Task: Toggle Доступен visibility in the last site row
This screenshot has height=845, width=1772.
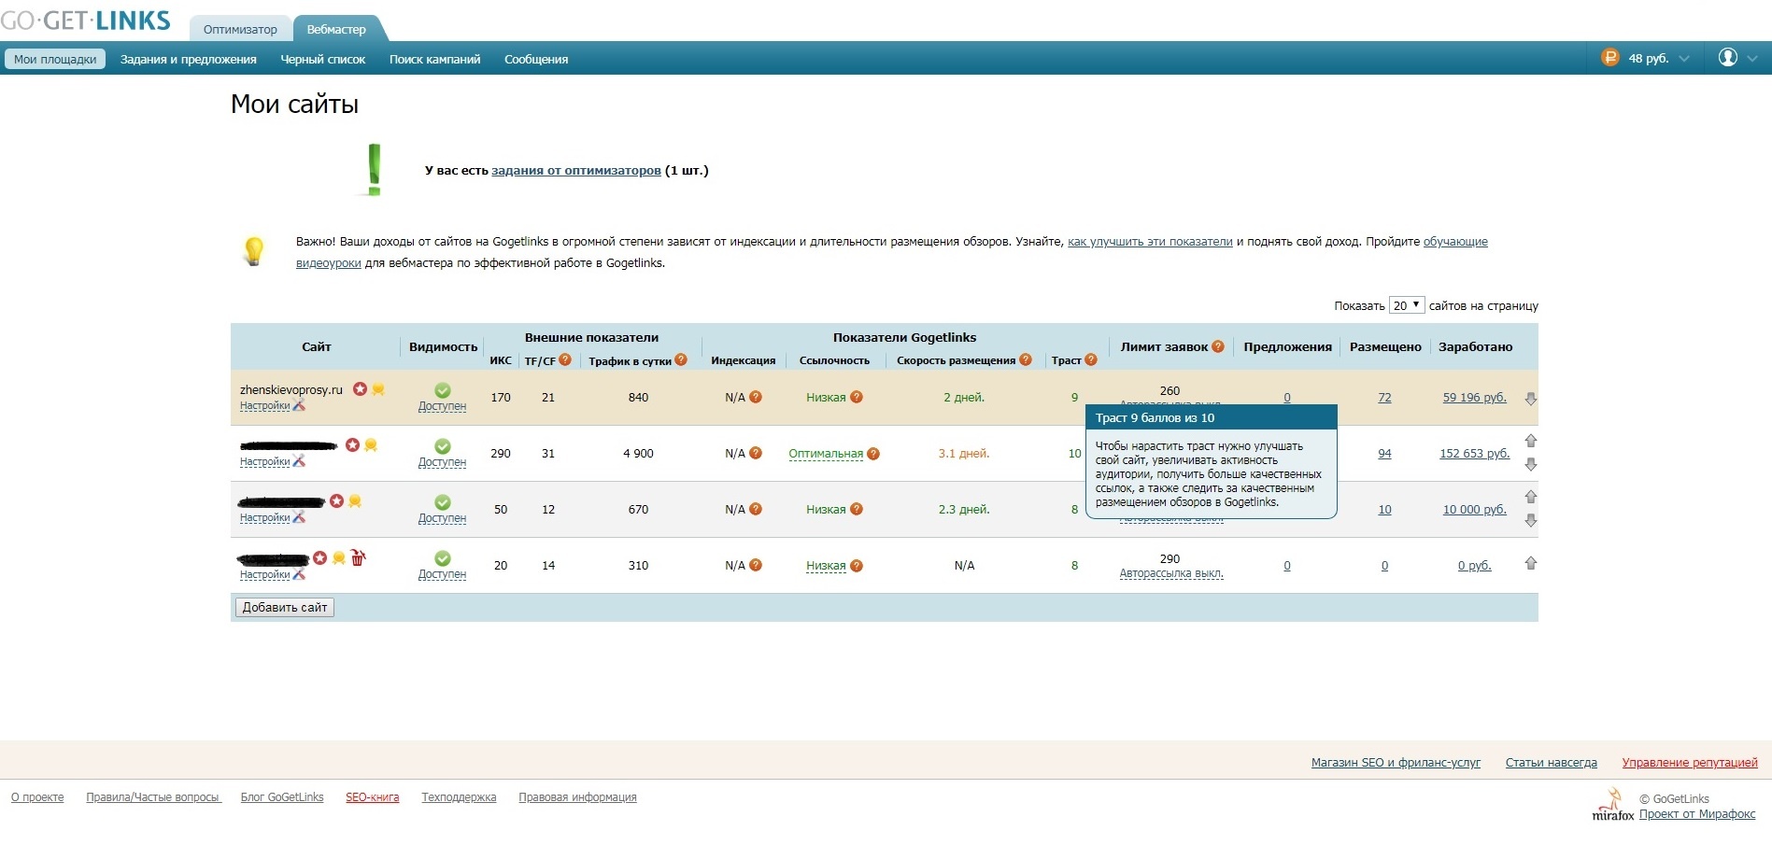Action: click(x=442, y=574)
